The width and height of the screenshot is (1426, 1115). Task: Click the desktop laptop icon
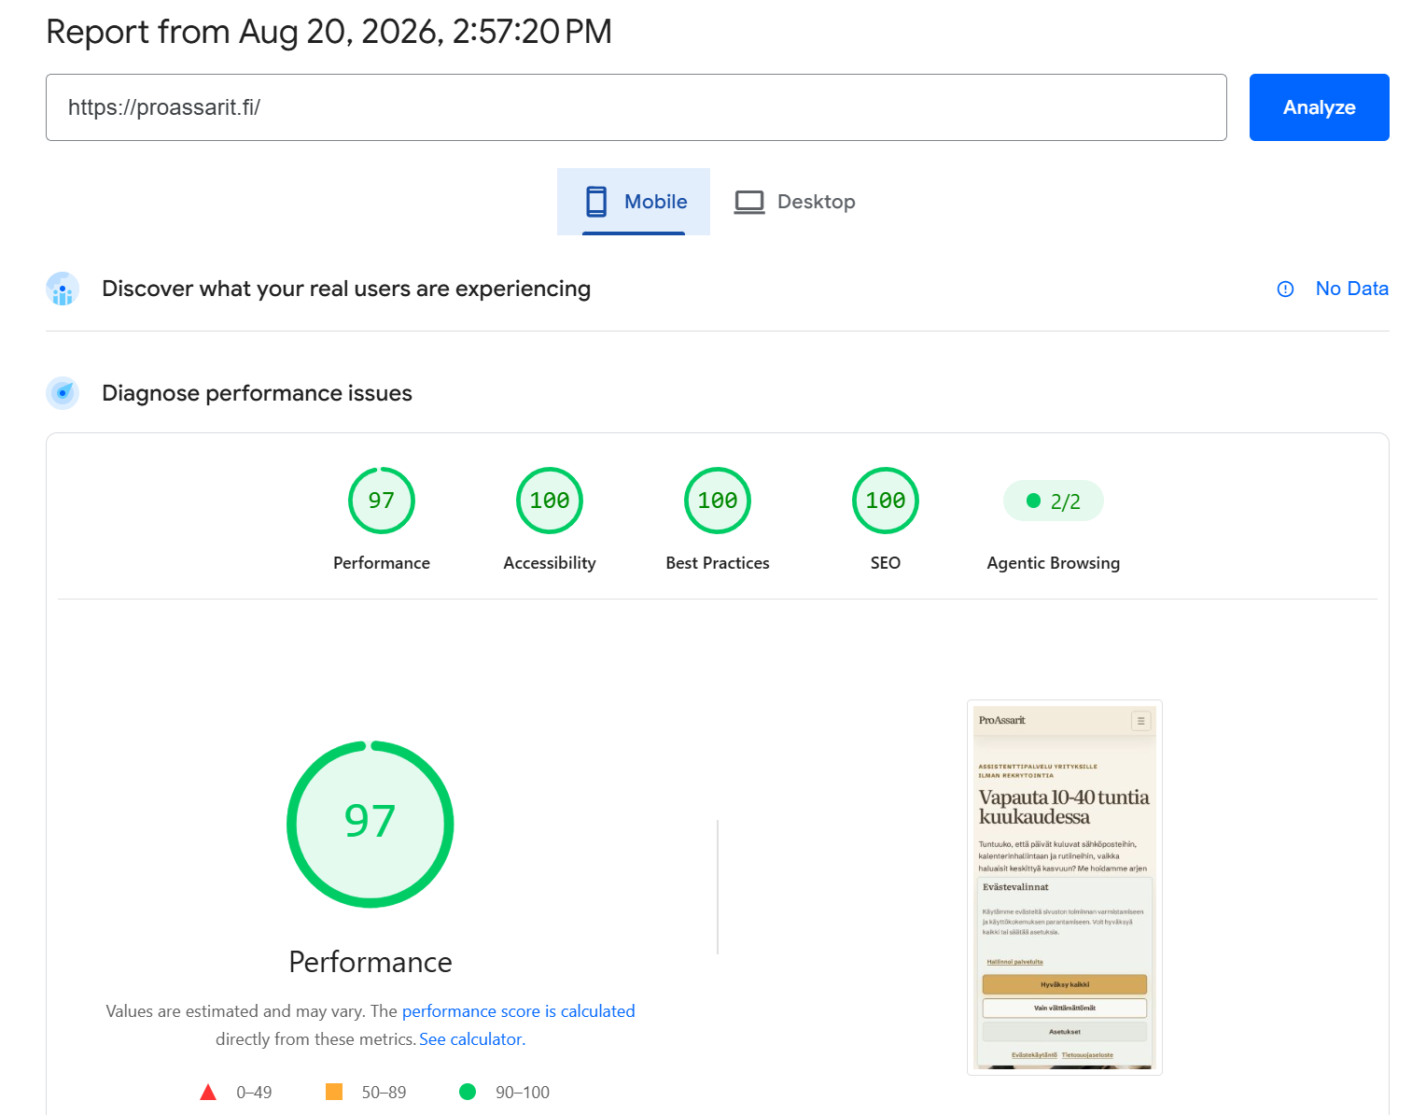[749, 202]
